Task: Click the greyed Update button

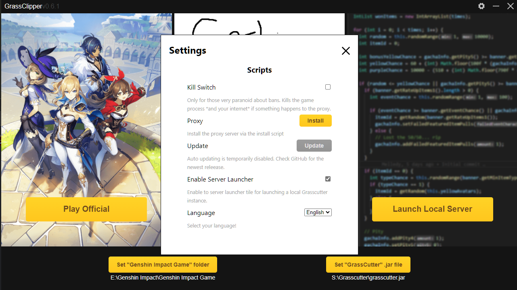Action: pos(314,146)
